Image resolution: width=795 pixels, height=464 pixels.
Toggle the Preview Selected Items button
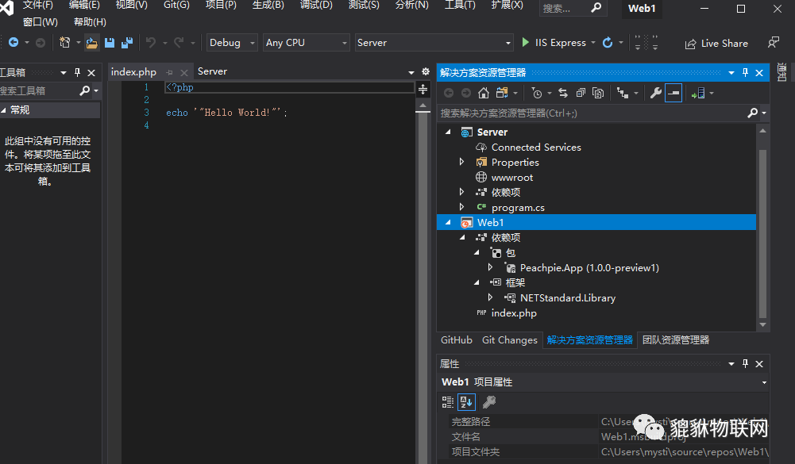673,93
